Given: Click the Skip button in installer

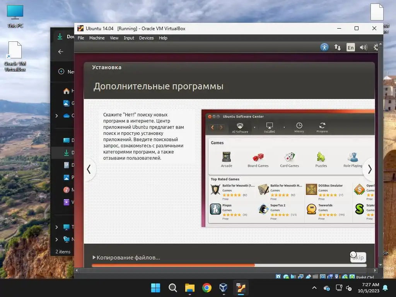Looking at the screenshot, I should click(x=358, y=257).
